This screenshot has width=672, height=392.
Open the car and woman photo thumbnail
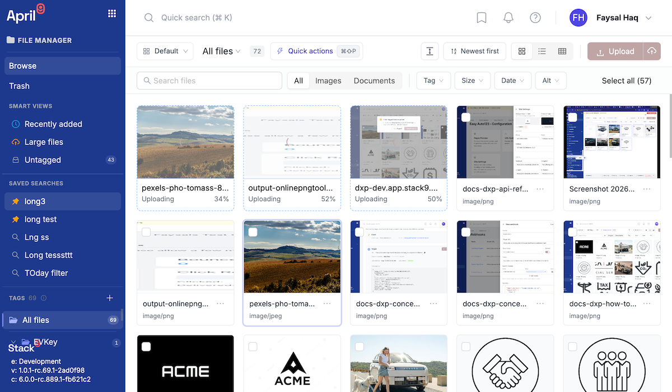(x=399, y=363)
